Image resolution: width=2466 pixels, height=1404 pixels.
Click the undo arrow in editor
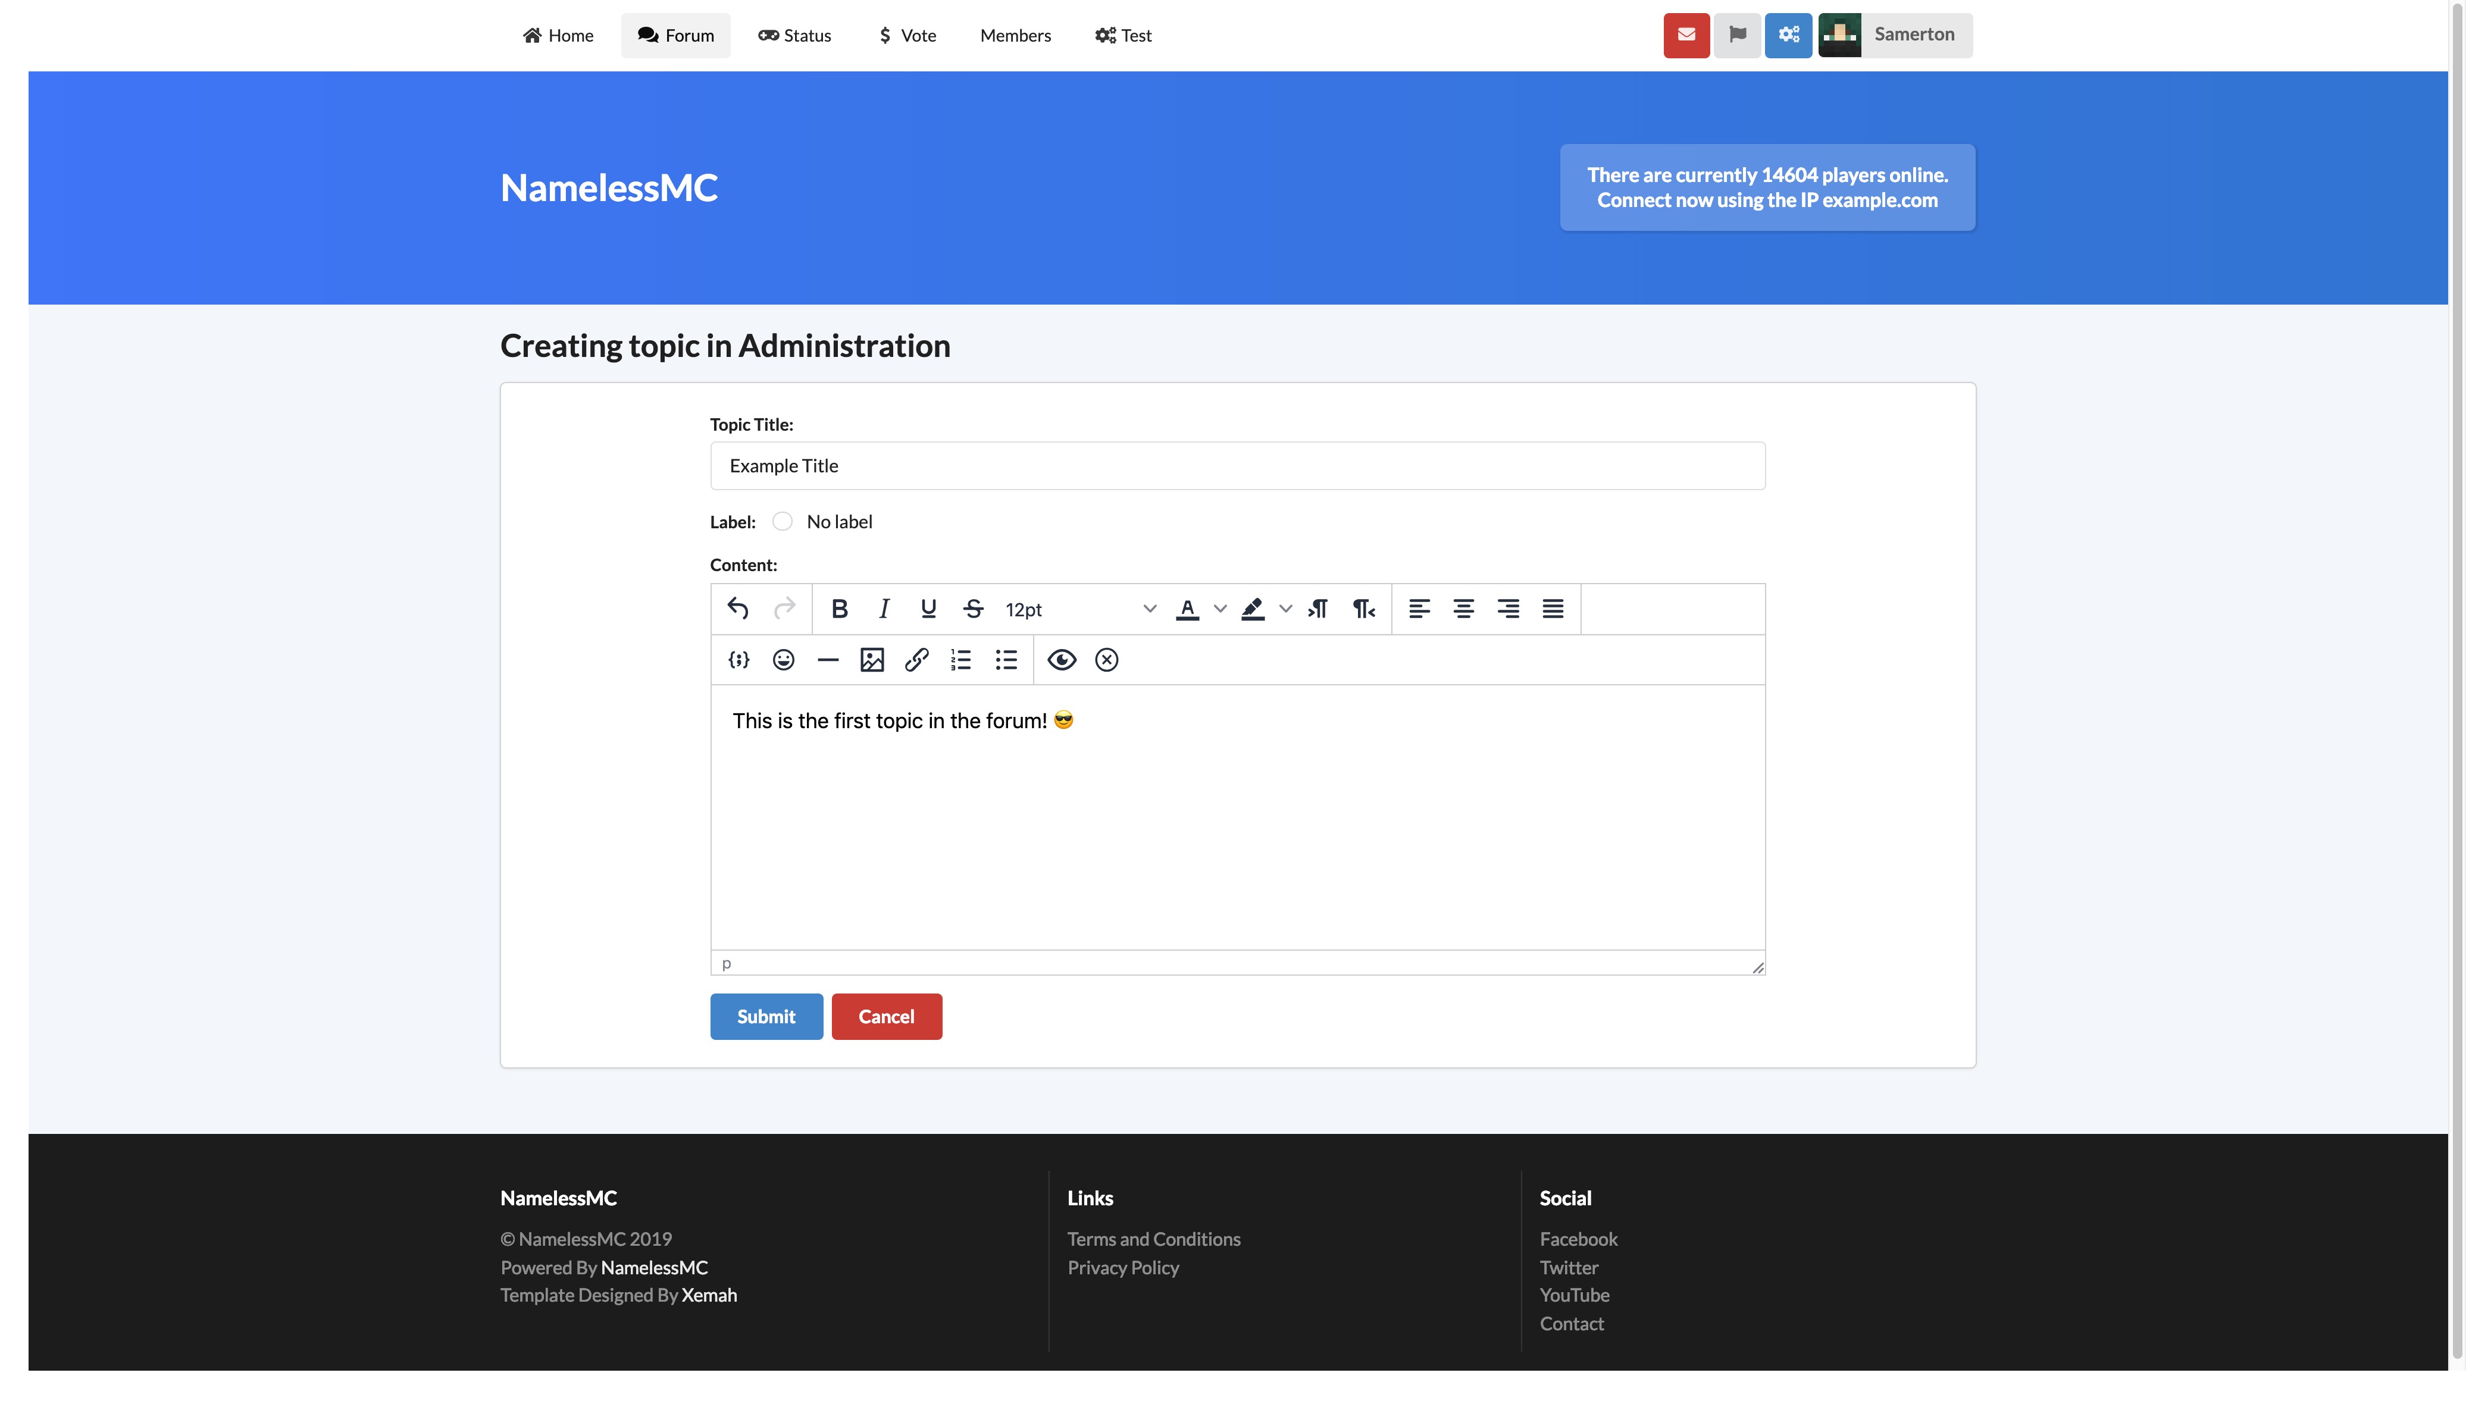pos(738,609)
